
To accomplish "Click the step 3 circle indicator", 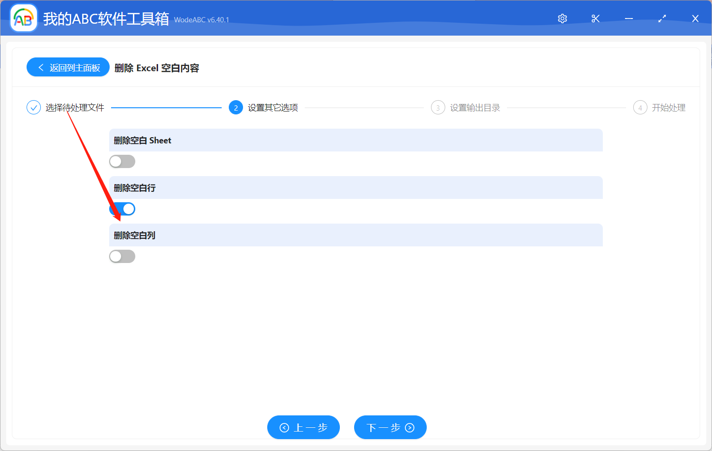I will [x=438, y=107].
